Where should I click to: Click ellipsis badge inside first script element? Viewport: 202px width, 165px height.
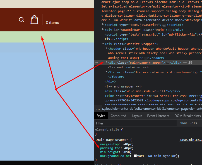[x=164, y=25]
